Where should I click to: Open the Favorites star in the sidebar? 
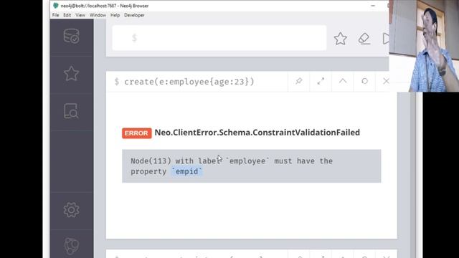[72, 73]
